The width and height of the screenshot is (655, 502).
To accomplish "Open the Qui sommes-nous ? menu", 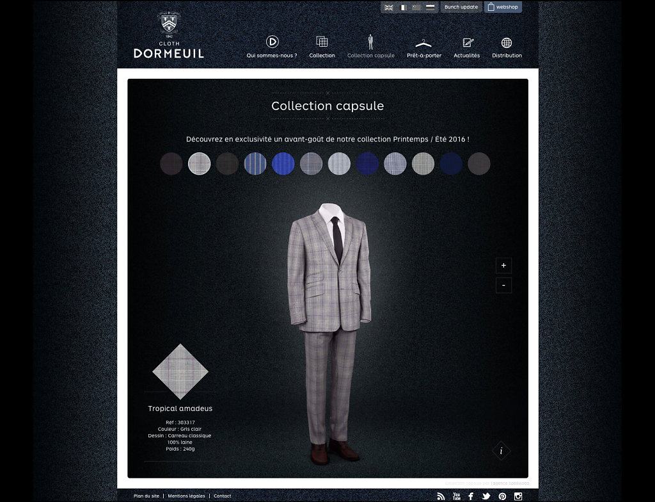I will pyautogui.click(x=272, y=47).
